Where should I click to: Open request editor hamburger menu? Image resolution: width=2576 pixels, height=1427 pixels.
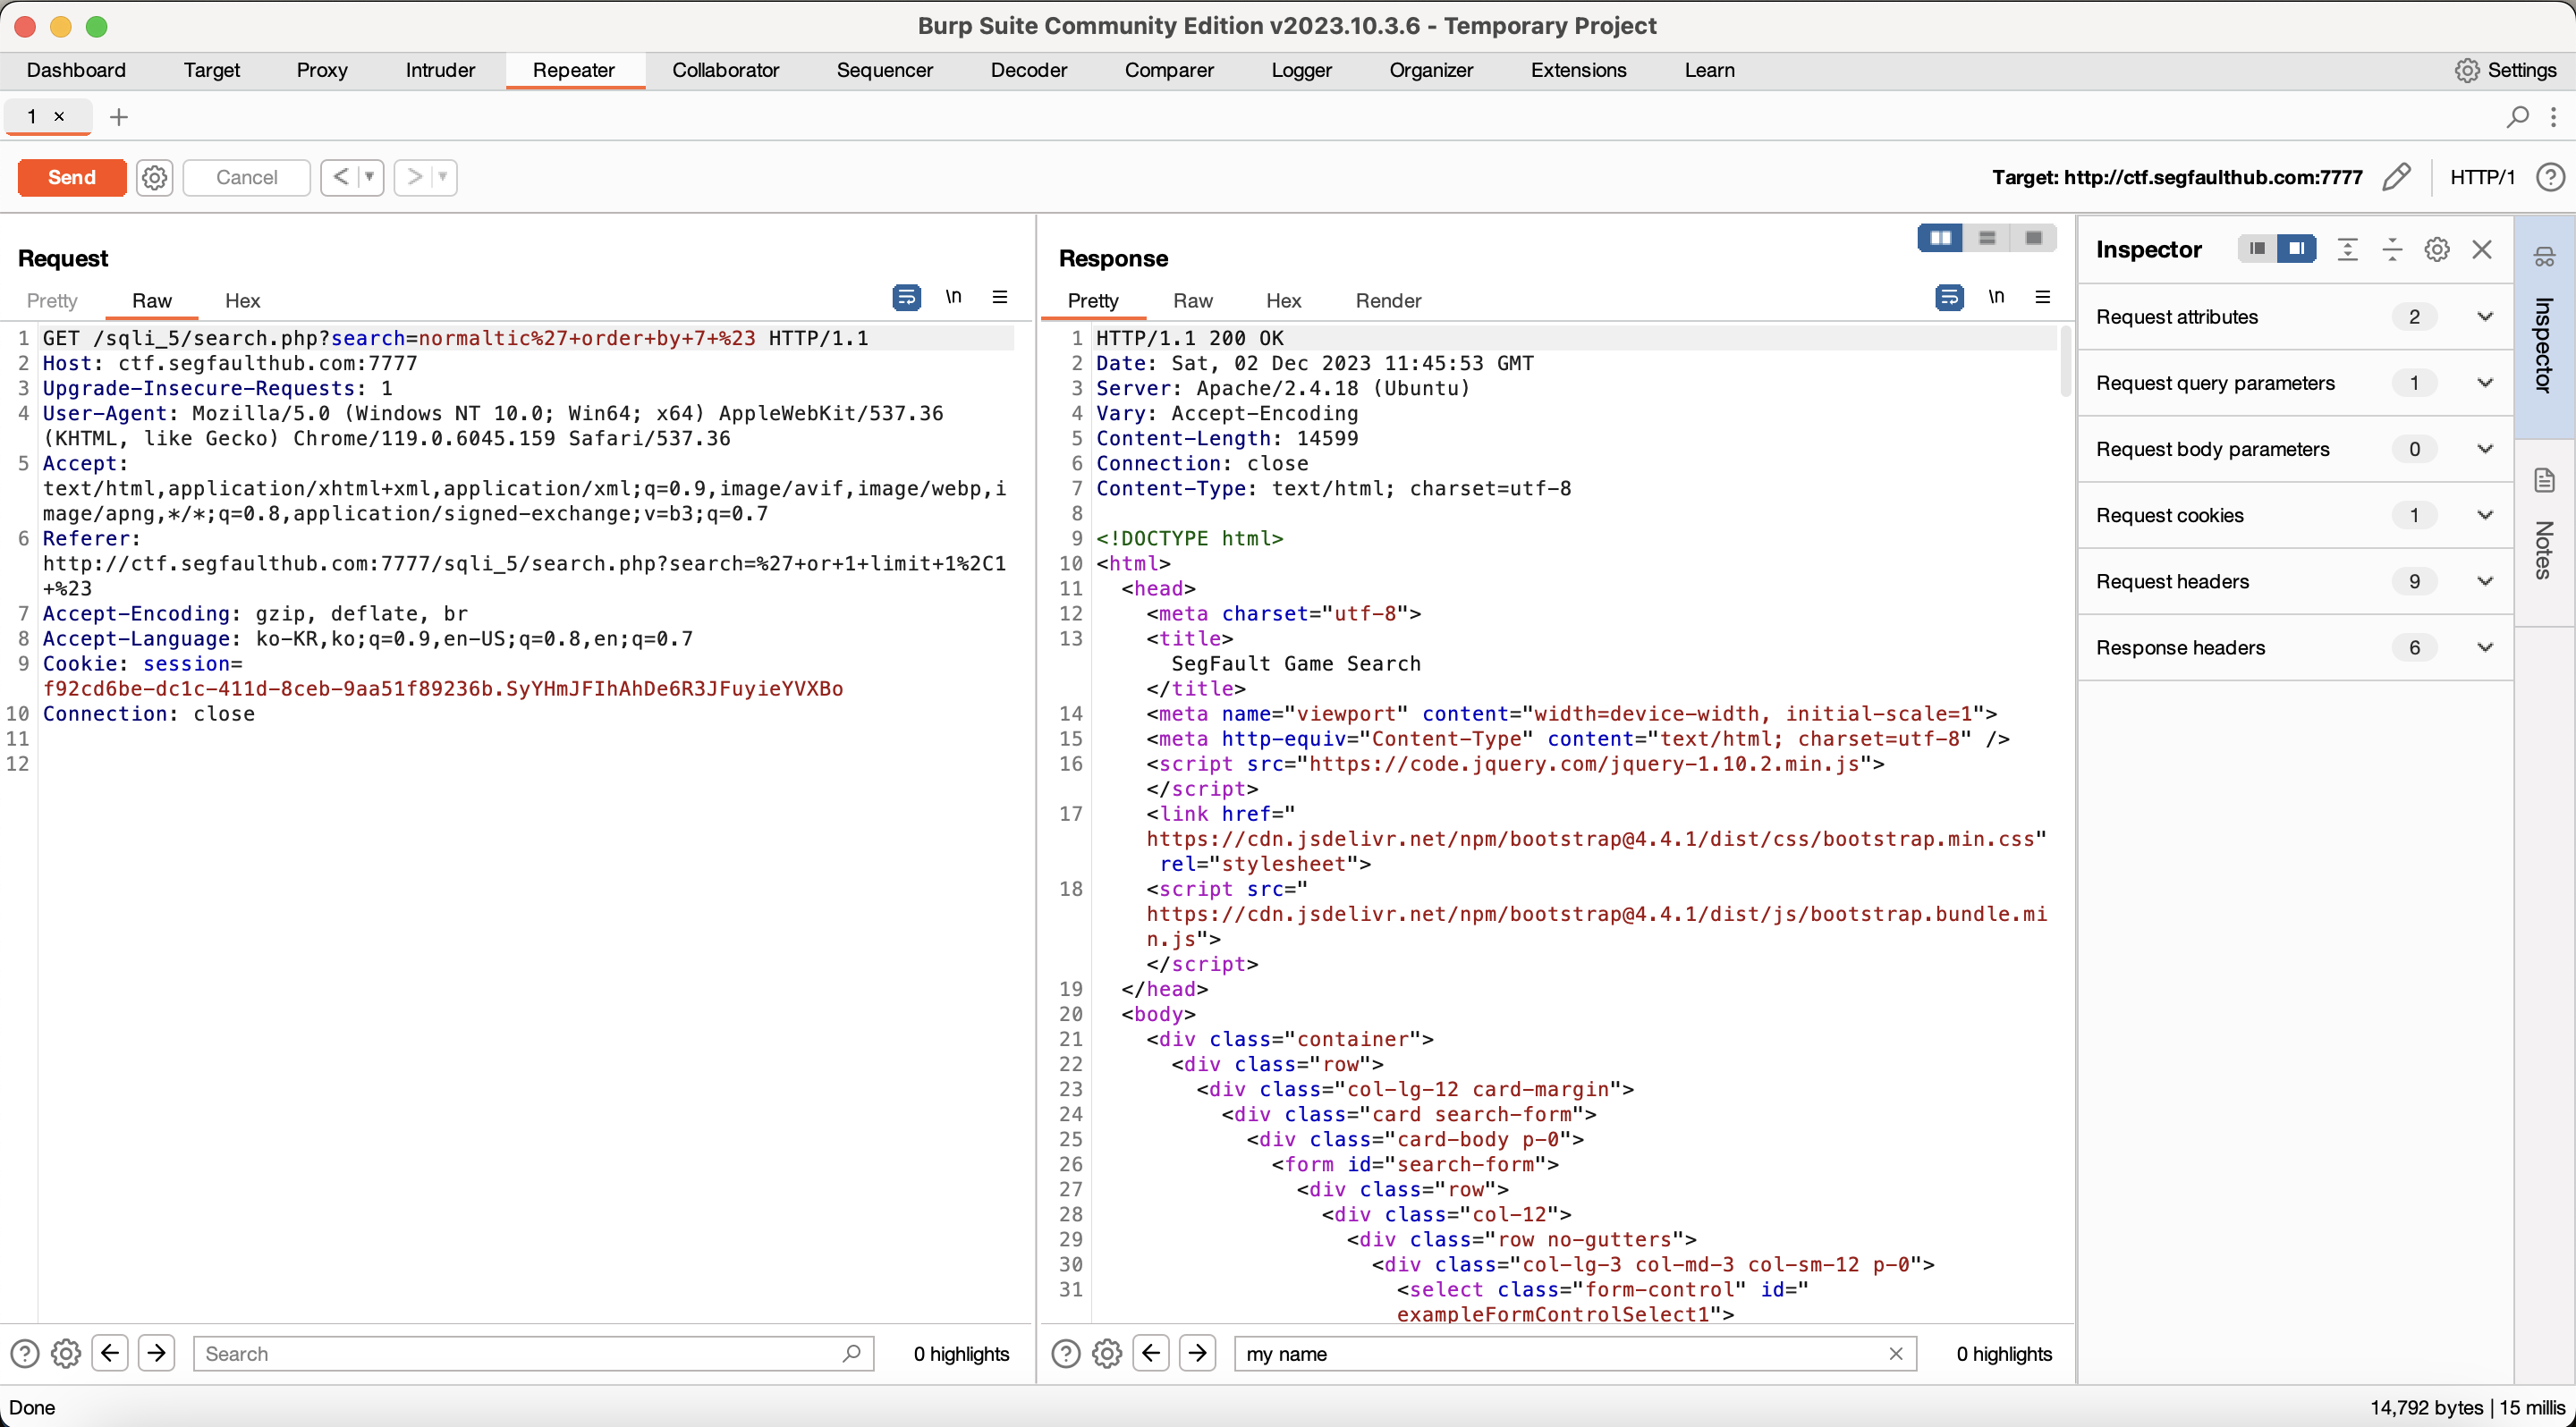tap(999, 297)
